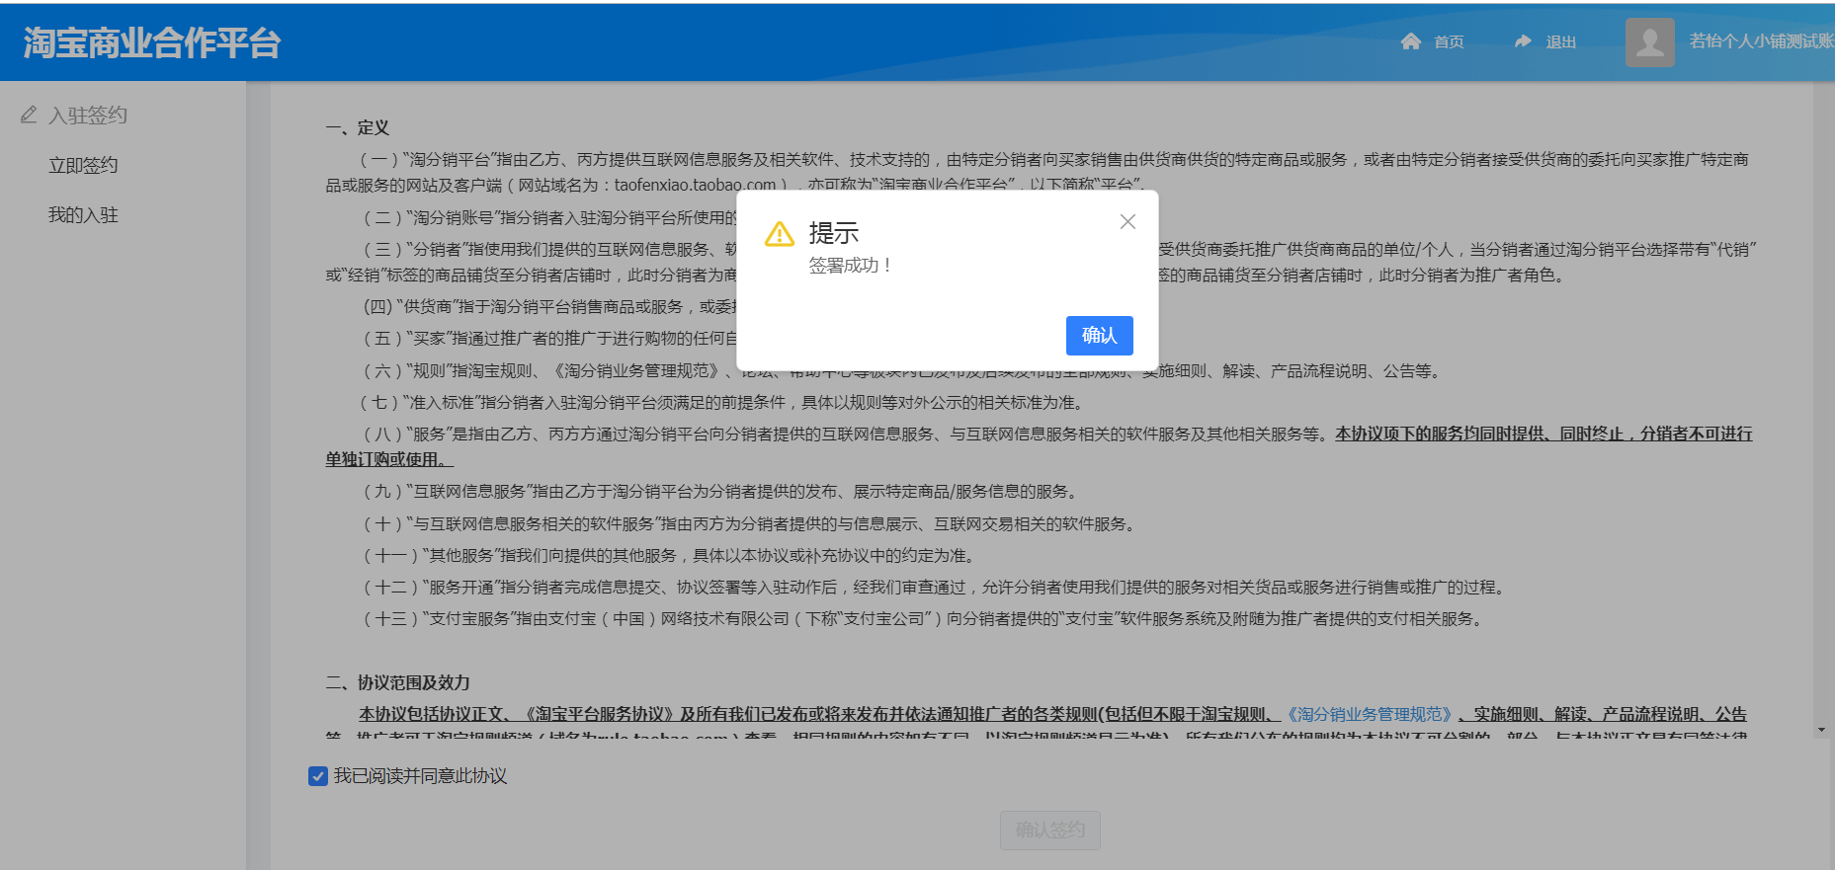Open 首页 link in header
This screenshot has height=870, width=1835.
(1449, 41)
